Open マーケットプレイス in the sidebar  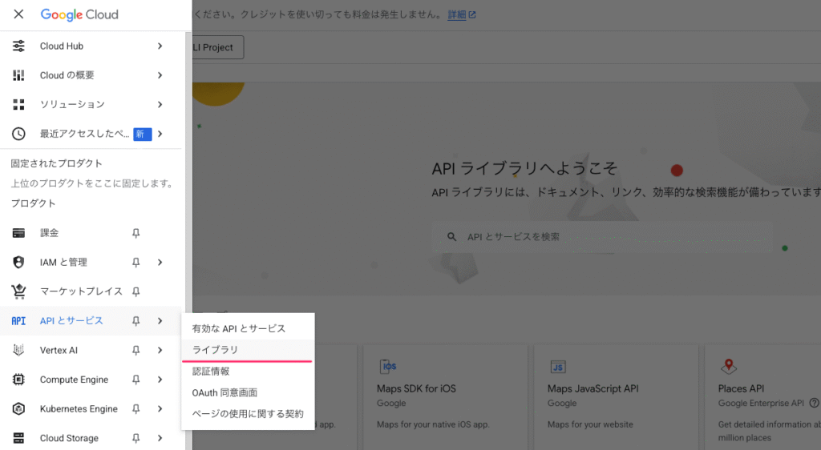(91, 291)
